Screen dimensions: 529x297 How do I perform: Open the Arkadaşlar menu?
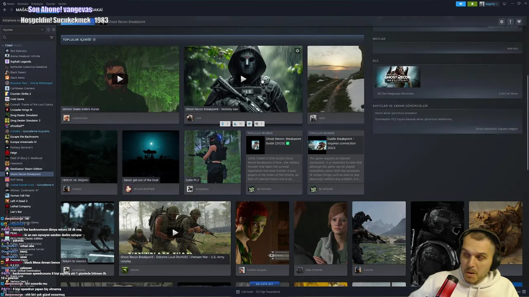point(37,4)
